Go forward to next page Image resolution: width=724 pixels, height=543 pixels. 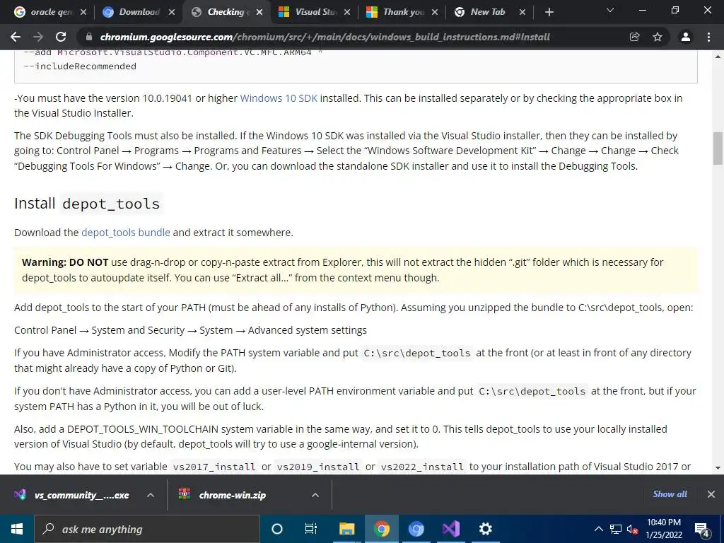38,37
